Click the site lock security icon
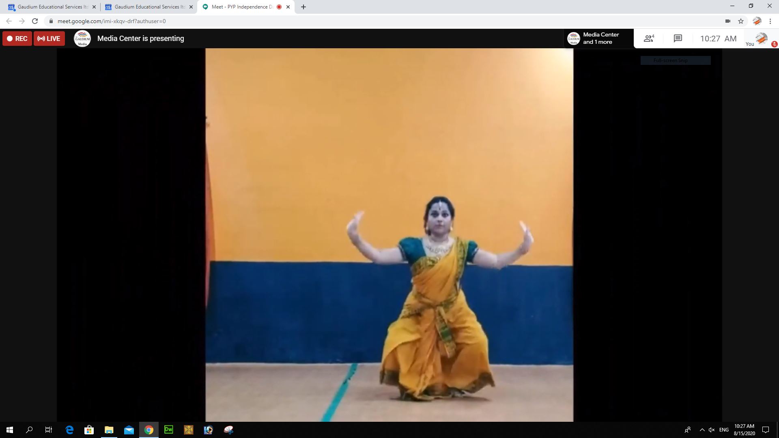Screen dimensions: 779x438 pos(51,21)
